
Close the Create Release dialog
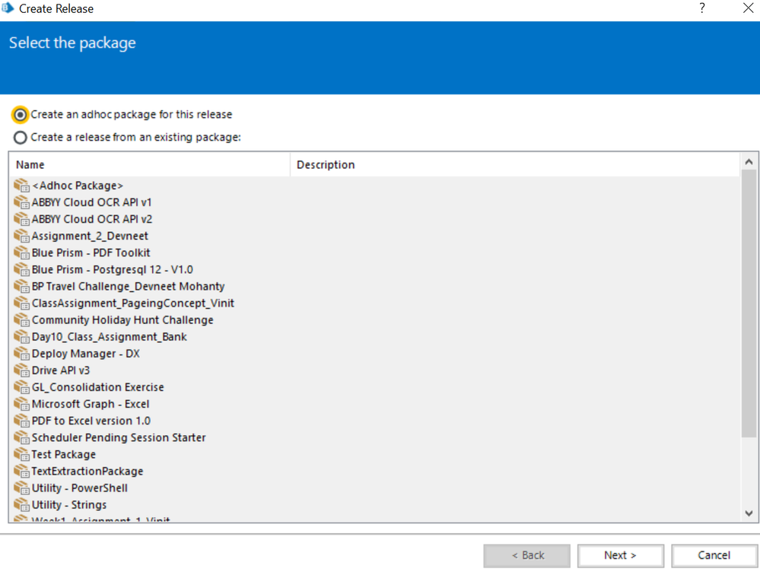tap(748, 8)
